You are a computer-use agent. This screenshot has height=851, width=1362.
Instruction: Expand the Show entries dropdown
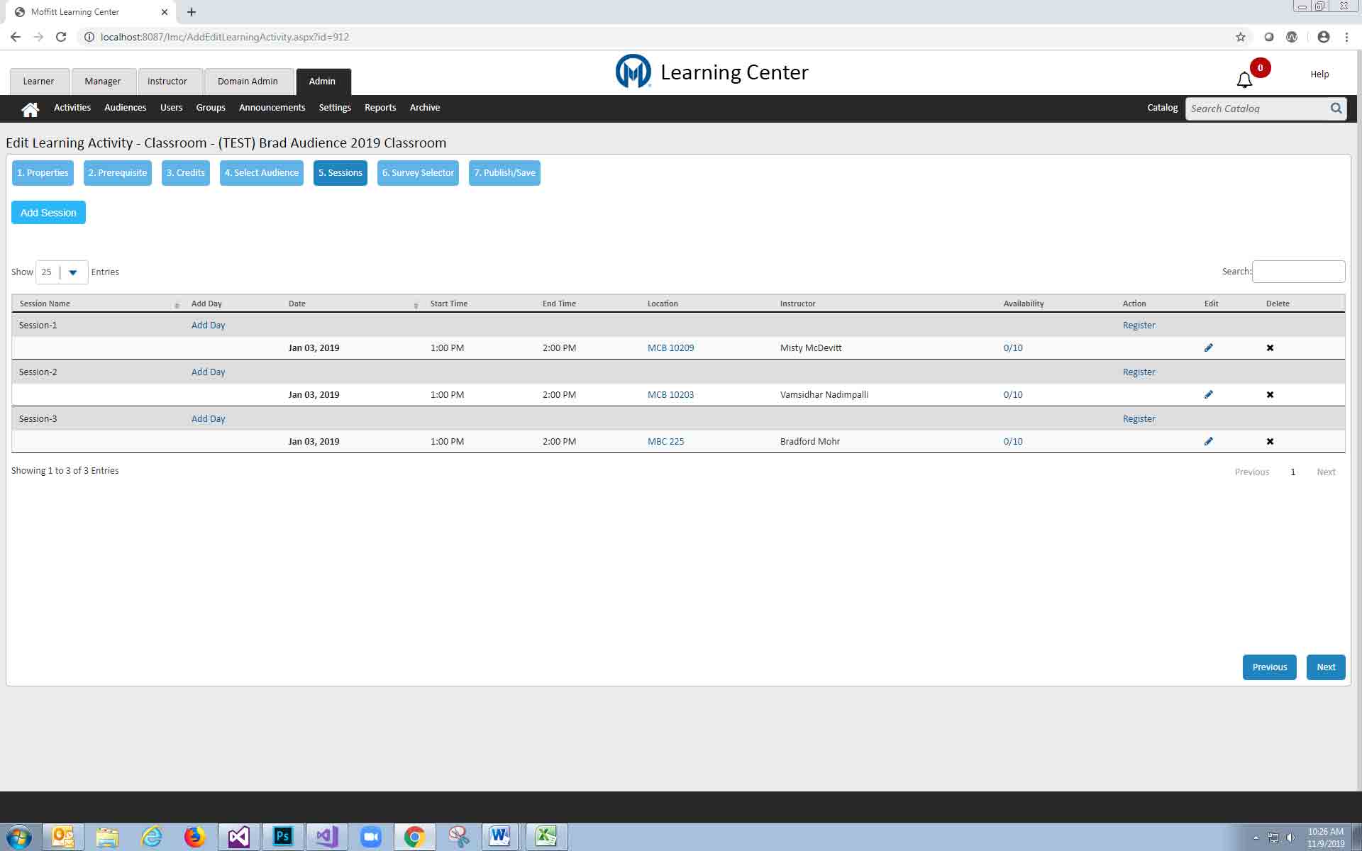[x=72, y=272]
